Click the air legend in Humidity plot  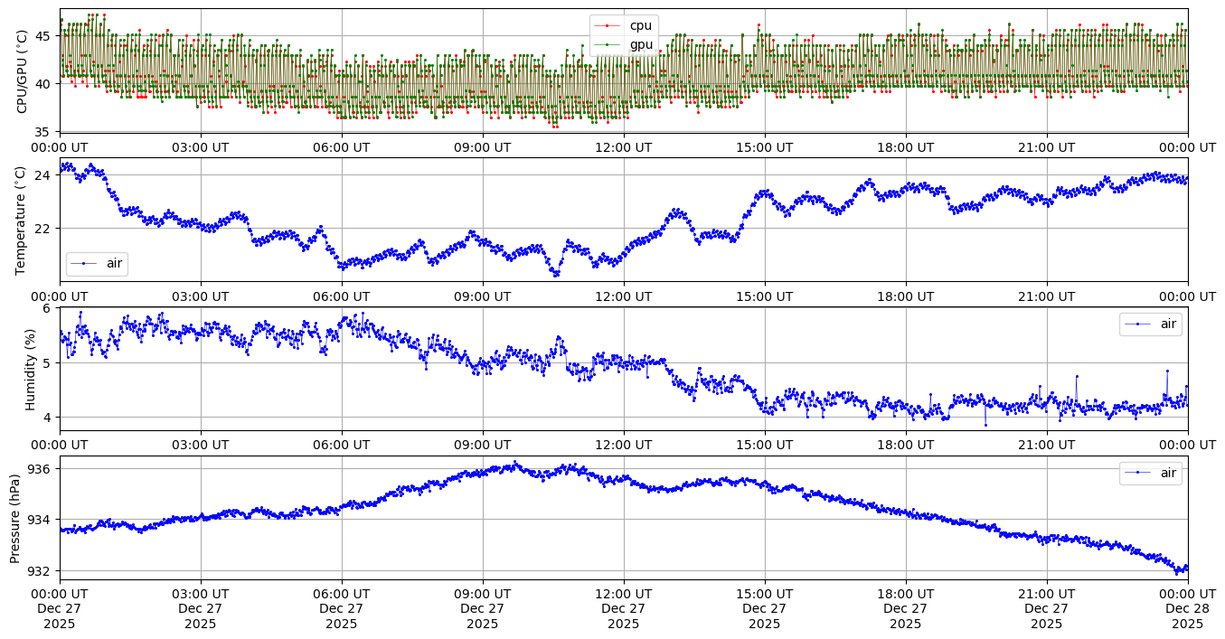[1150, 324]
